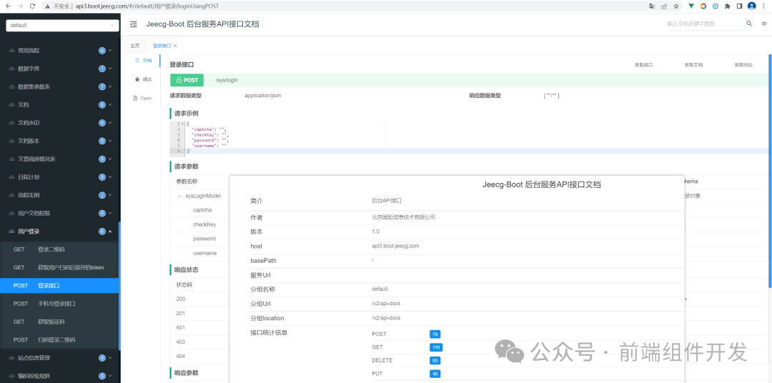Screen dimensions: 772x383
Task: Open GET 获取验证码 endpoint
Action: 59,322
